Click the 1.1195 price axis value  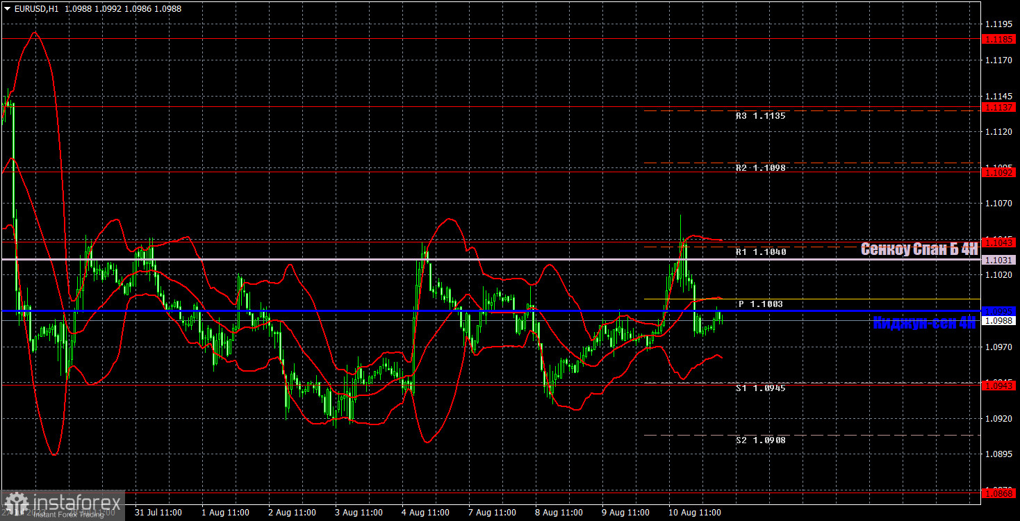point(998,24)
